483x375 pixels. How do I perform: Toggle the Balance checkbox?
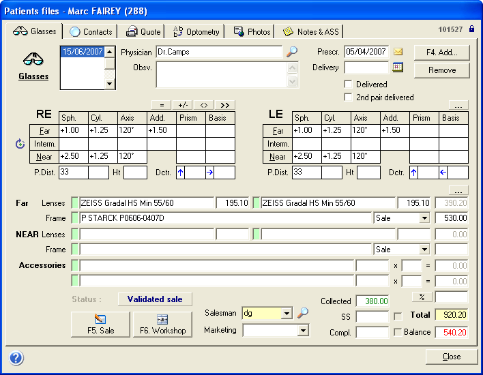(x=398, y=332)
